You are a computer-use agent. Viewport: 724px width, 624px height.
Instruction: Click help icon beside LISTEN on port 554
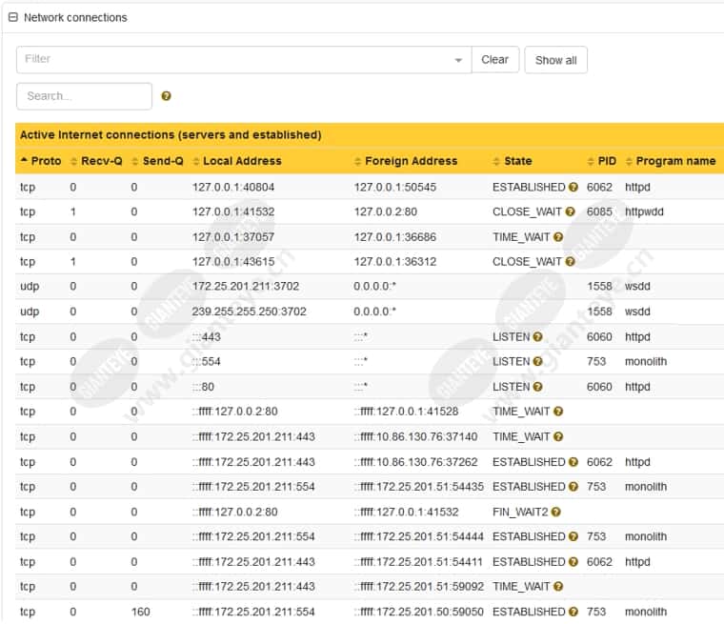click(537, 362)
